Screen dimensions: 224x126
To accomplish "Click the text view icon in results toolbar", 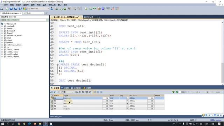I will pos(101,92).
